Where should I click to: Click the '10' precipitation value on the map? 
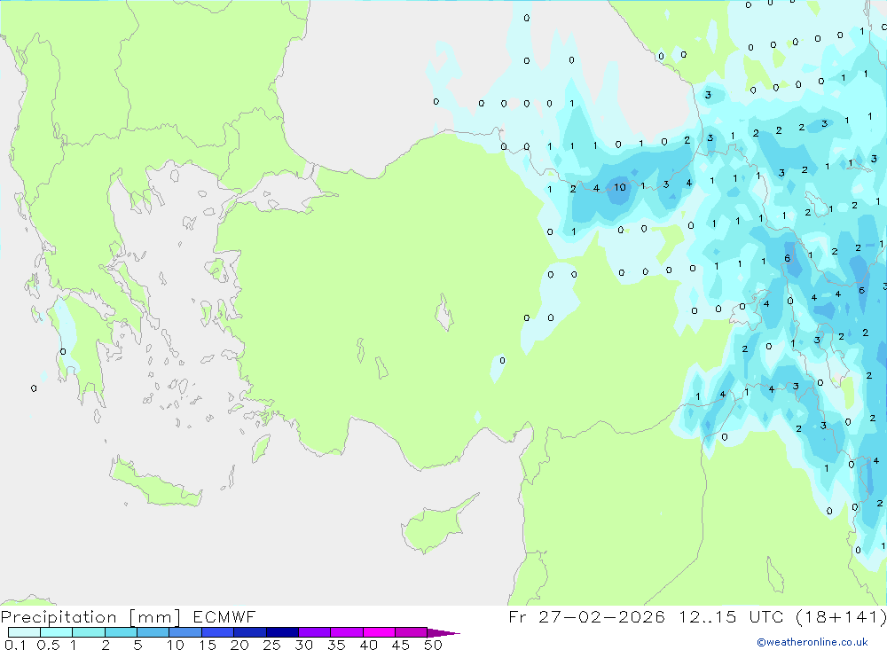point(620,187)
